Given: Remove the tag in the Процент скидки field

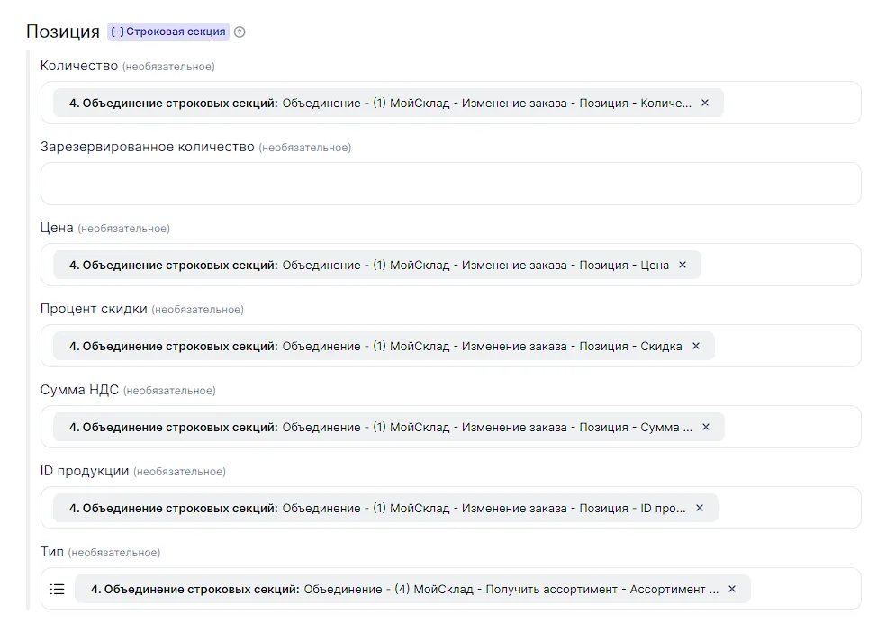Looking at the screenshot, I should [696, 346].
